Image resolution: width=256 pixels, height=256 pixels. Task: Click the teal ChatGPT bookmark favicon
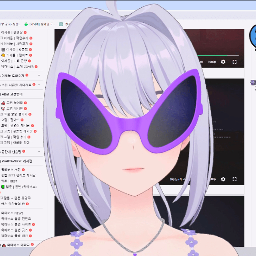pos(61,24)
